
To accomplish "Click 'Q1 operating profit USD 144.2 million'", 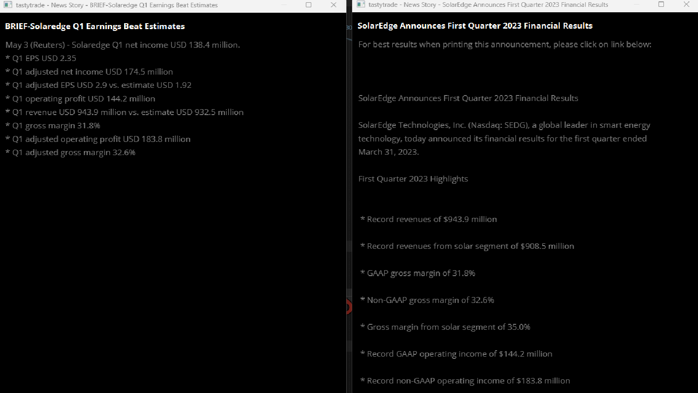I will coord(80,99).
